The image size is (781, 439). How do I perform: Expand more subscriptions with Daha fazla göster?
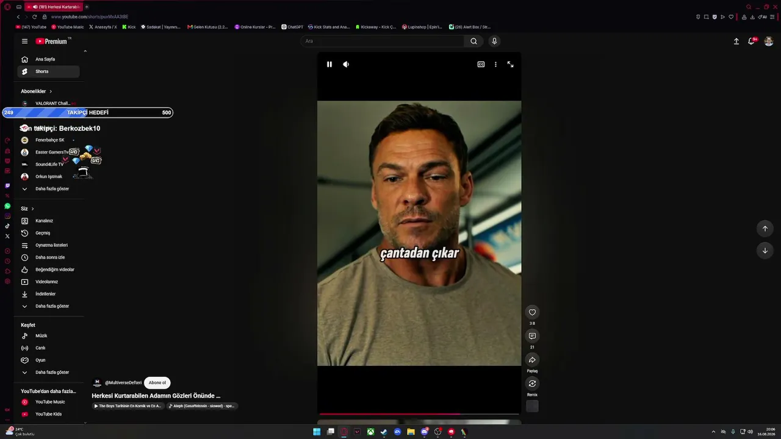pyautogui.click(x=49, y=189)
